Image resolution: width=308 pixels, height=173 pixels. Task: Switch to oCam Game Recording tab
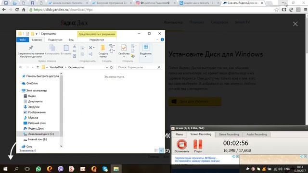[229, 135]
